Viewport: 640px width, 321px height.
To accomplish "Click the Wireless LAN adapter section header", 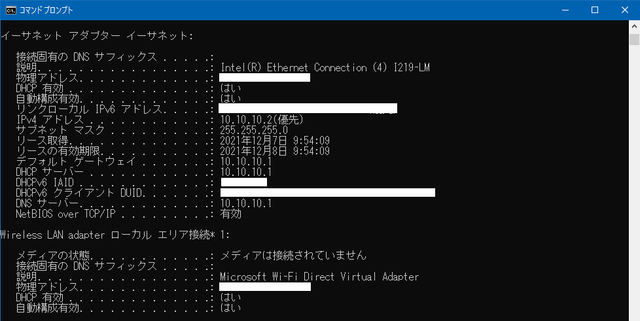I will tap(115, 234).
